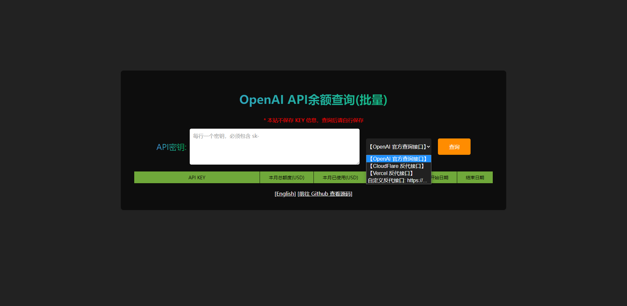Click the 本月已使用(USD) column header
This screenshot has height=306, width=627.
[340, 177]
